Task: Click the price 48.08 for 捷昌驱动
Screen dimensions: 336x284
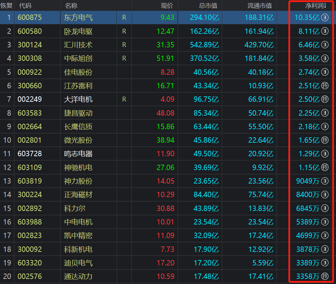Action: pyautogui.click(x=165, y=113)
